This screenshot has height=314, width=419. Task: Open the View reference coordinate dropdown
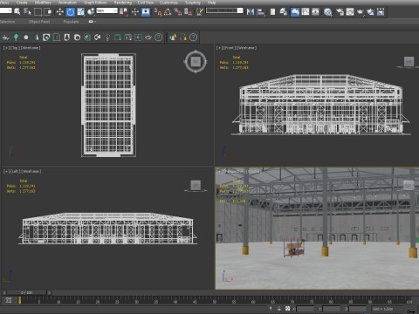coord(106,10)
